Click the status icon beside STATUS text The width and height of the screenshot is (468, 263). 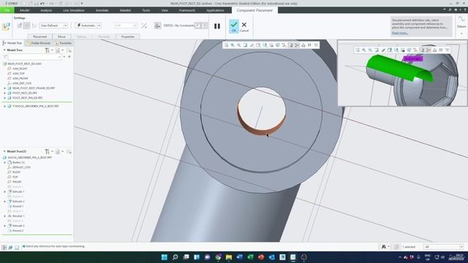coord(158,26)
